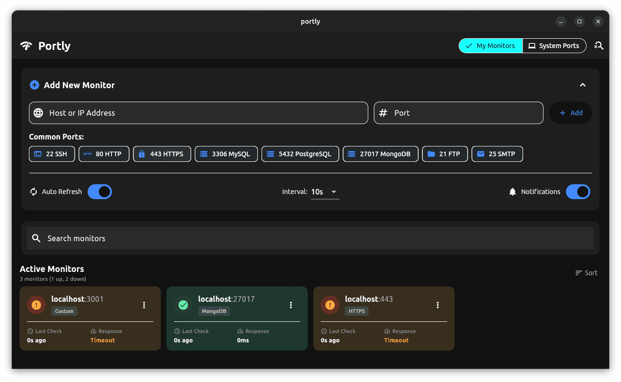Focus the Search monitors field
This screenshot has height=382, width=621.
coord(310,238)
